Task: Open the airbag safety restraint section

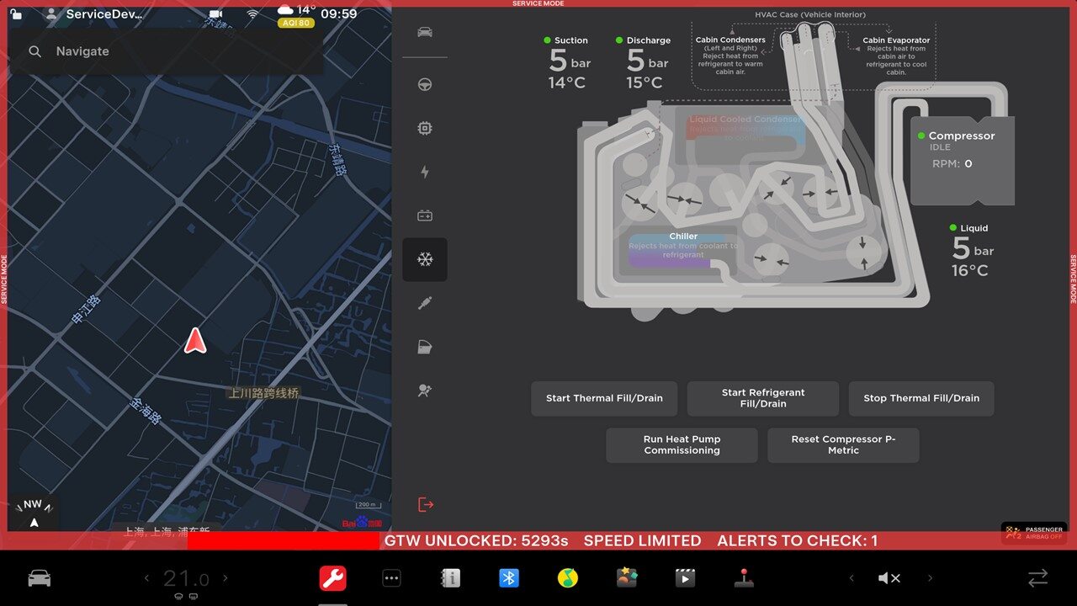Action: 425,391
